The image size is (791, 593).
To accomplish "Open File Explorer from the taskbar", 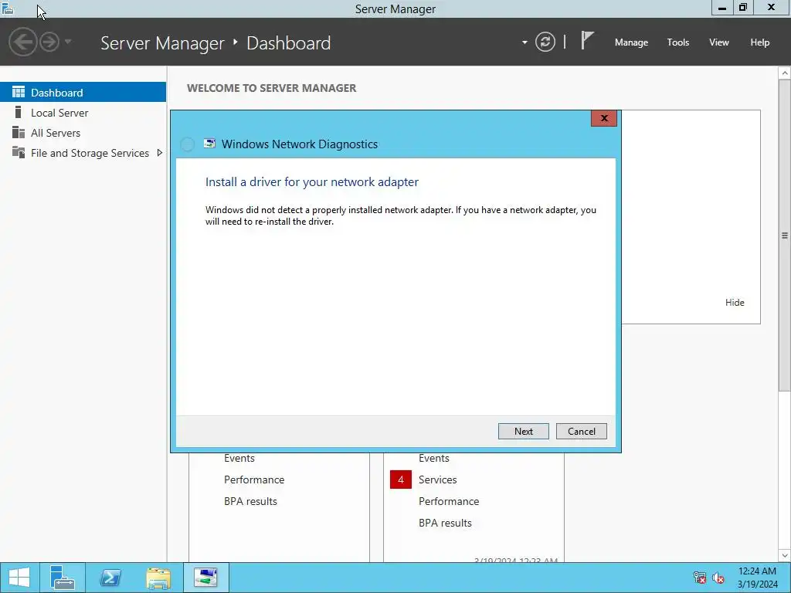I will point(158,578).
